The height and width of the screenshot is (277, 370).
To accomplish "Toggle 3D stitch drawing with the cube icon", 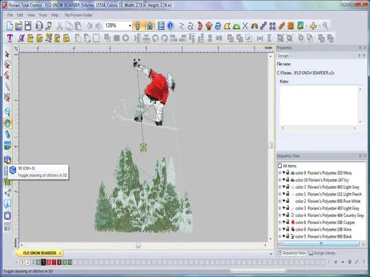I will (8, 160).
